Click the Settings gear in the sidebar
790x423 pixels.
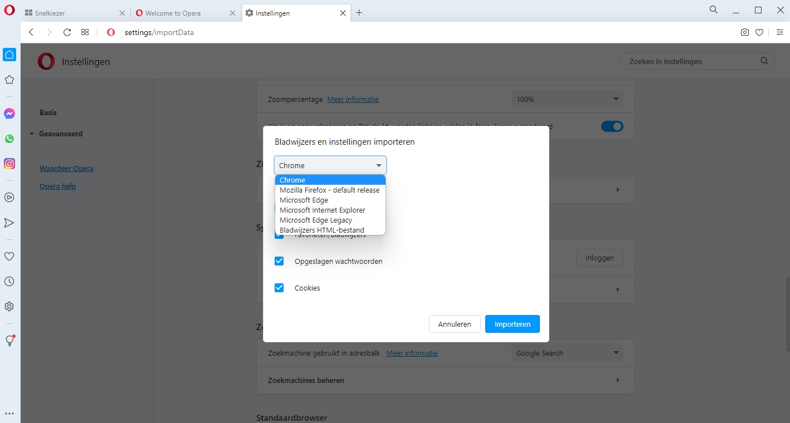click(x=9, y=307)
